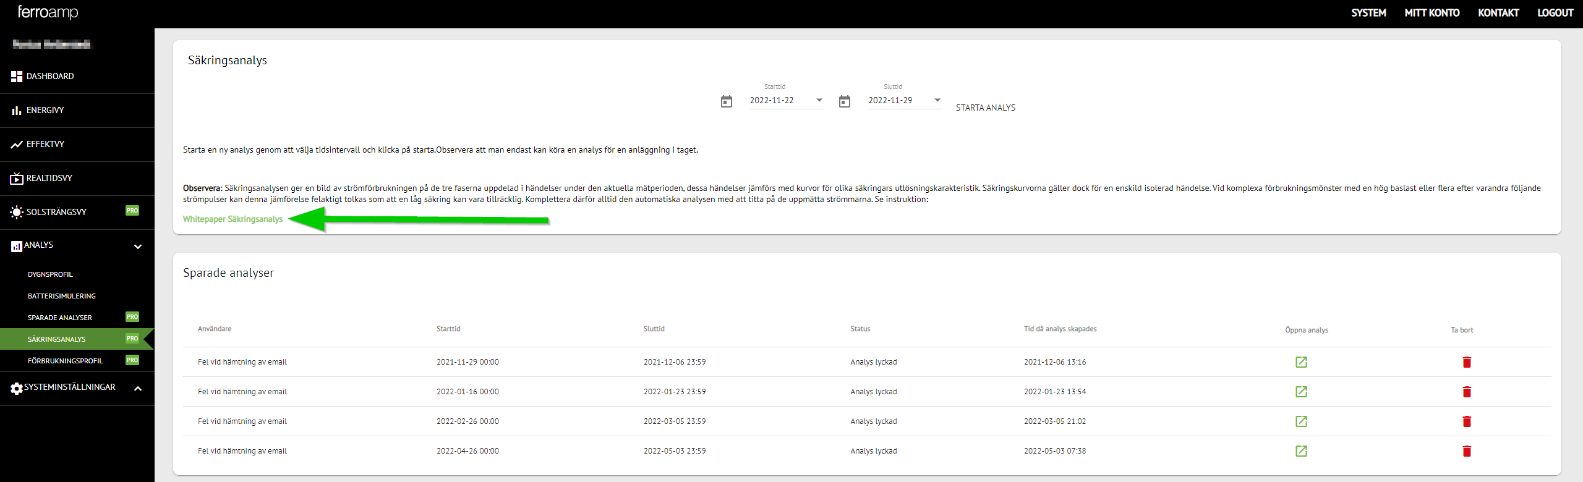The height and width of the screenshot is (482, 1583).
Task: Open the Dashboard grid icon
Action: pos(17,77)
